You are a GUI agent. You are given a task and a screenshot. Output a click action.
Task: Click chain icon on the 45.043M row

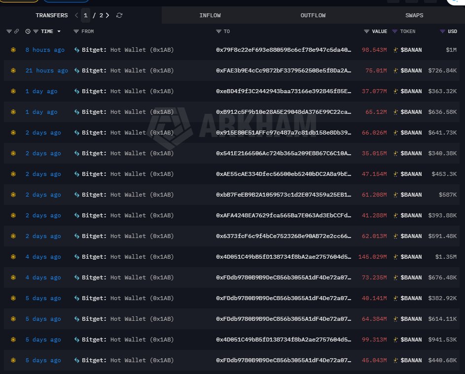coord(13,360)
